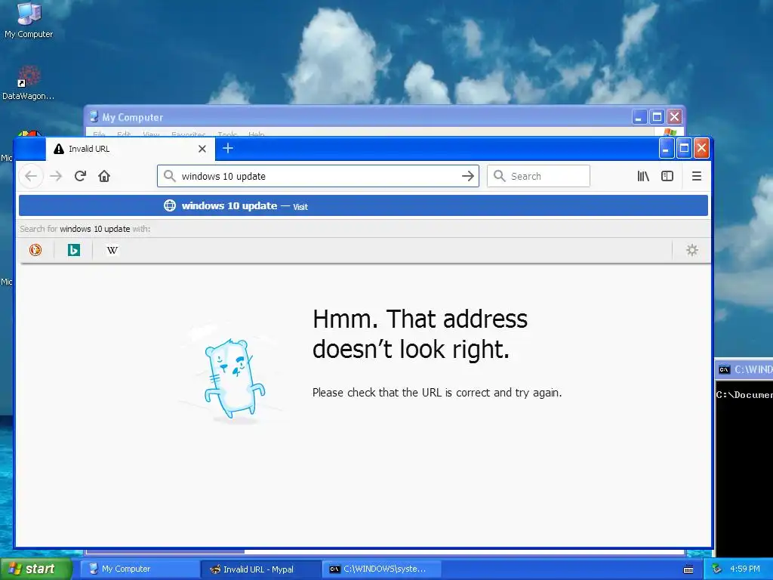Viewport: 773px width, 580px height.
Task: Click the address bar containing windows 10 update
Action: click(318, 176)
